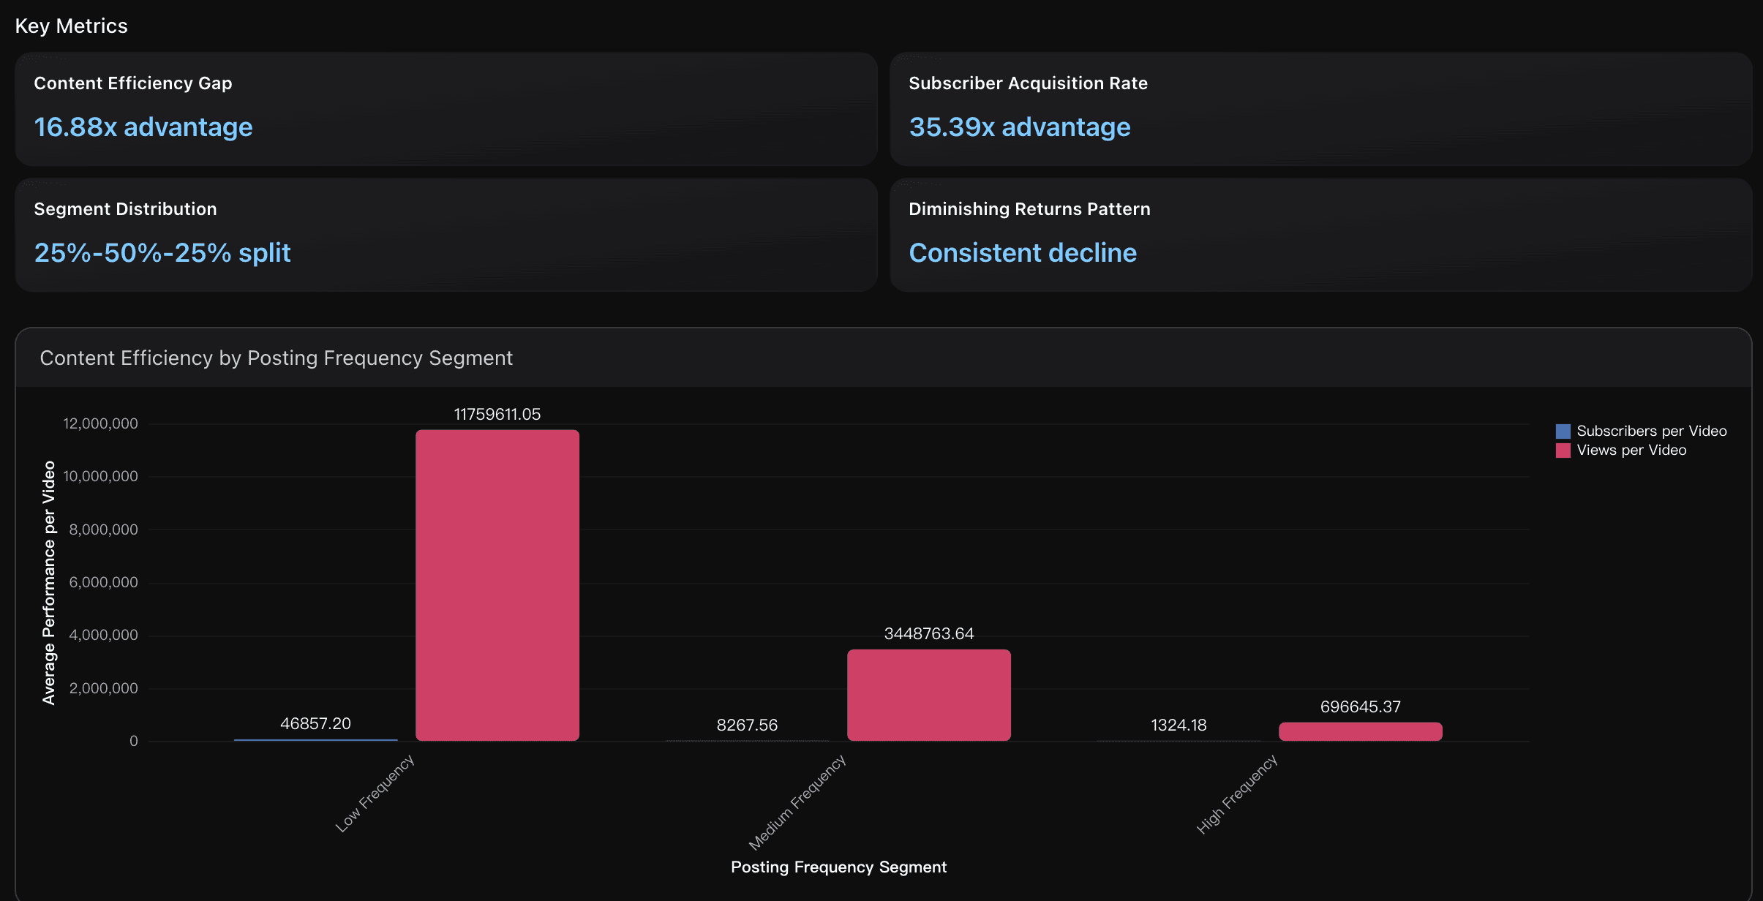Click the High Frequency subscribers bar

coord(1178,739)
